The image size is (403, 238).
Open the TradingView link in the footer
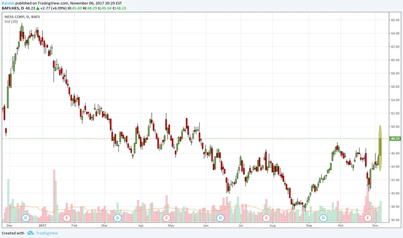pyautogui.click(x=47, y=233)
